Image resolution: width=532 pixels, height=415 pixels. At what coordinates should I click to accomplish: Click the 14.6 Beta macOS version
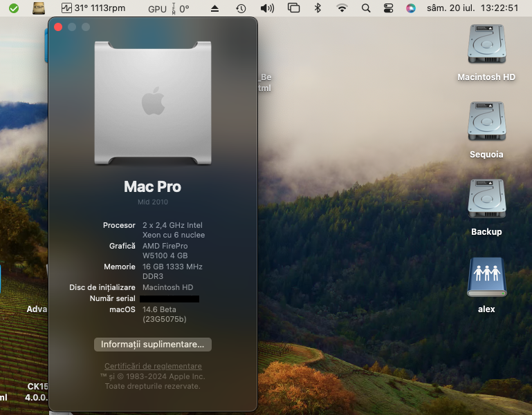165,314
